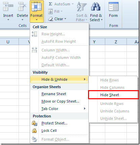Viewport: 140px width, 145px height.
Task: Select Move or Copy Sheet option
Action: [60, 101]
